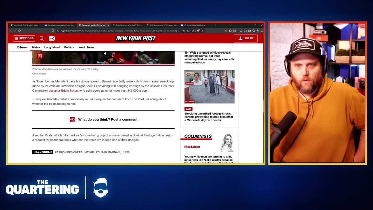
Task: Click the orange extension icon in toolbar
Action: 226,31
